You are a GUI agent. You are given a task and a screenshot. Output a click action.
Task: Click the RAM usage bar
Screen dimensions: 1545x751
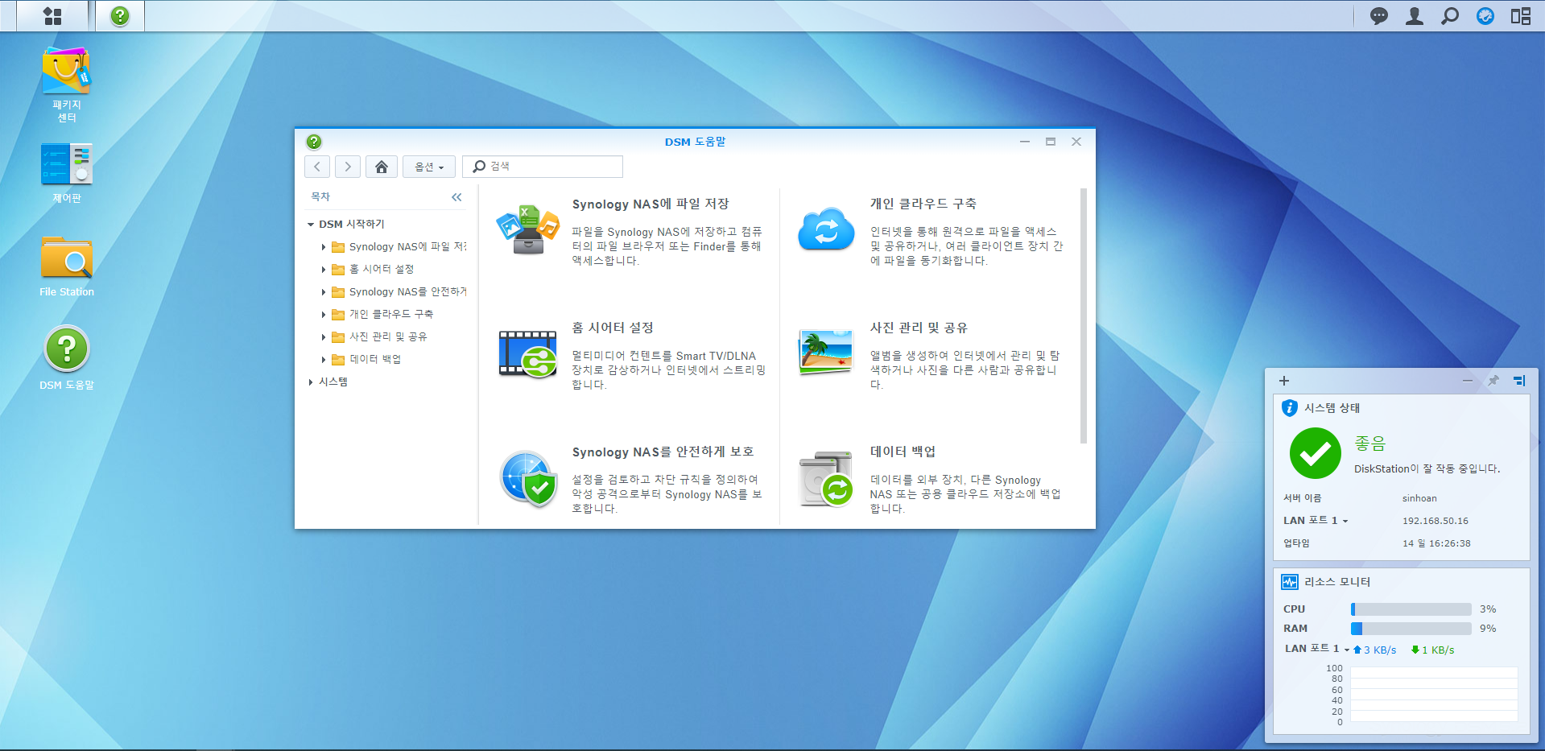(1411, 629)
